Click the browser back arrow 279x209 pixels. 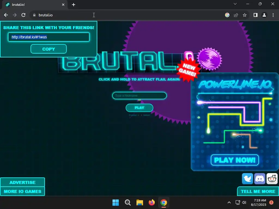(6, 15)
